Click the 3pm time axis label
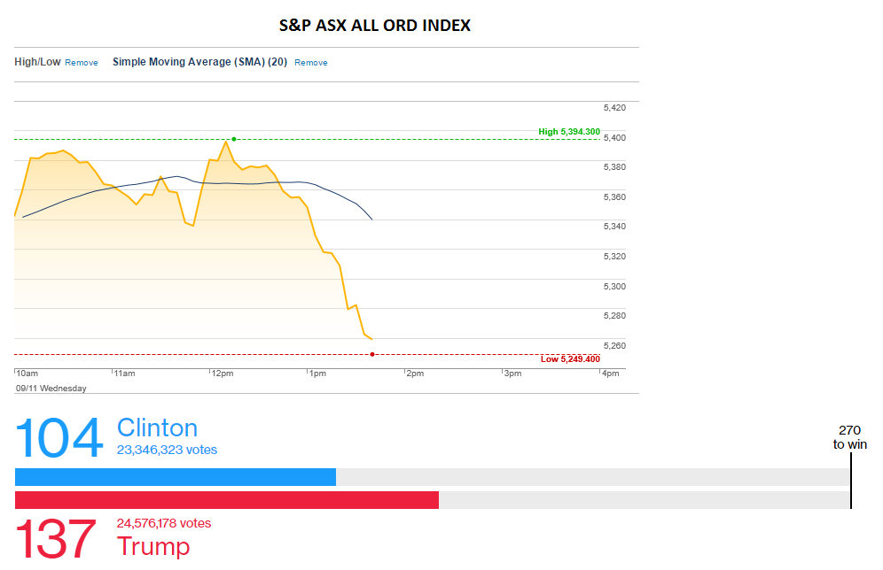 [x=512, y=374]
